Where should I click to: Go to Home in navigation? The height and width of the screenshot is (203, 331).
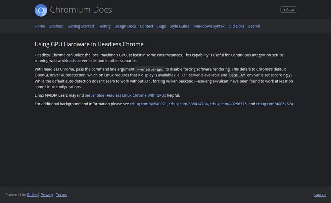[40, 26]
